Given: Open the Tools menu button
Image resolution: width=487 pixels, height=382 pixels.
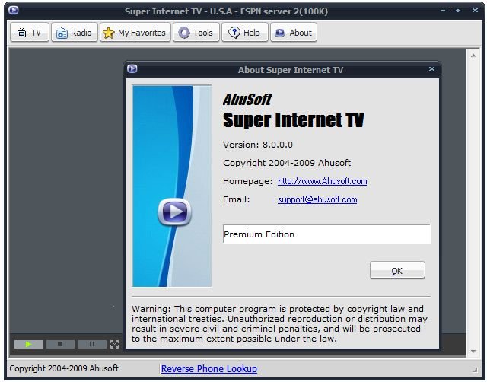Looking at the screenshot, I should 196,33.
